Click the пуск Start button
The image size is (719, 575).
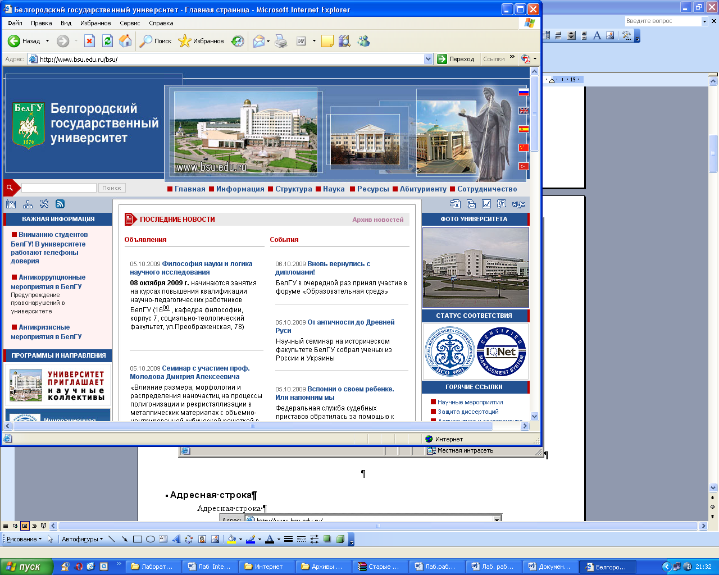[x=26, y=567]
